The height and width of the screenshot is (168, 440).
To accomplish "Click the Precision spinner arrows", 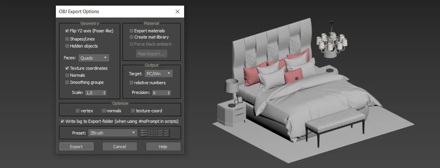I will (169, 93).
